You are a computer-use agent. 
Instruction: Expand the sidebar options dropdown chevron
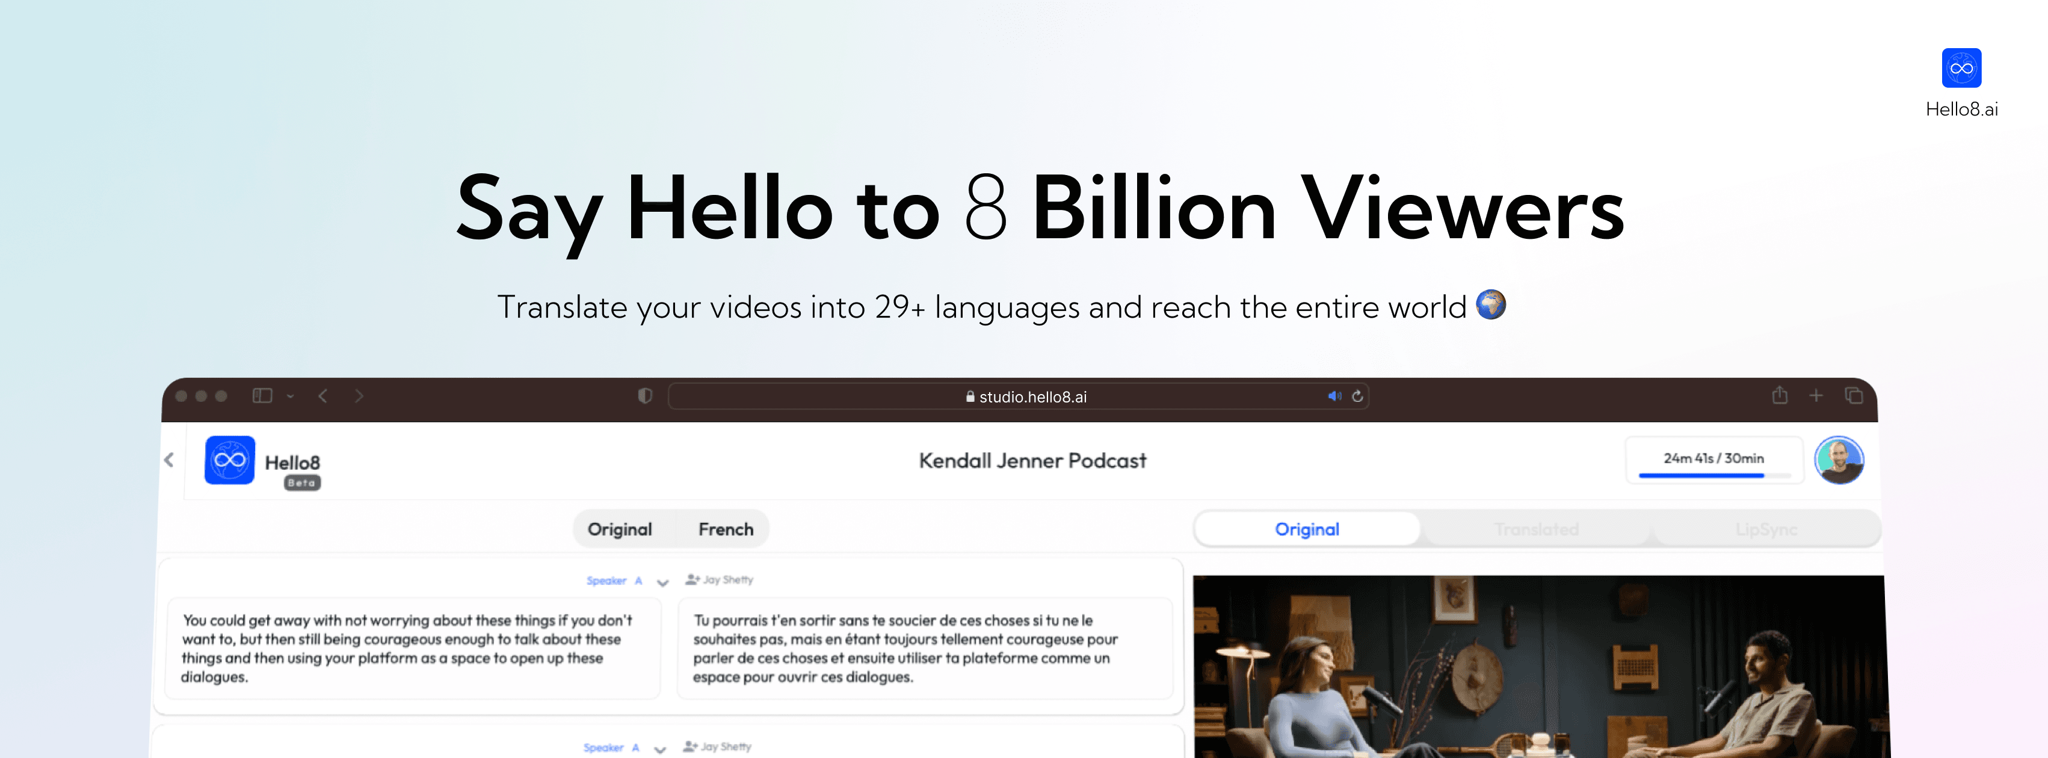point(290,396)
